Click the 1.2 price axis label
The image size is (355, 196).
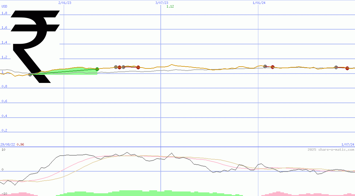pyautogui.click(x=4, y=57)
